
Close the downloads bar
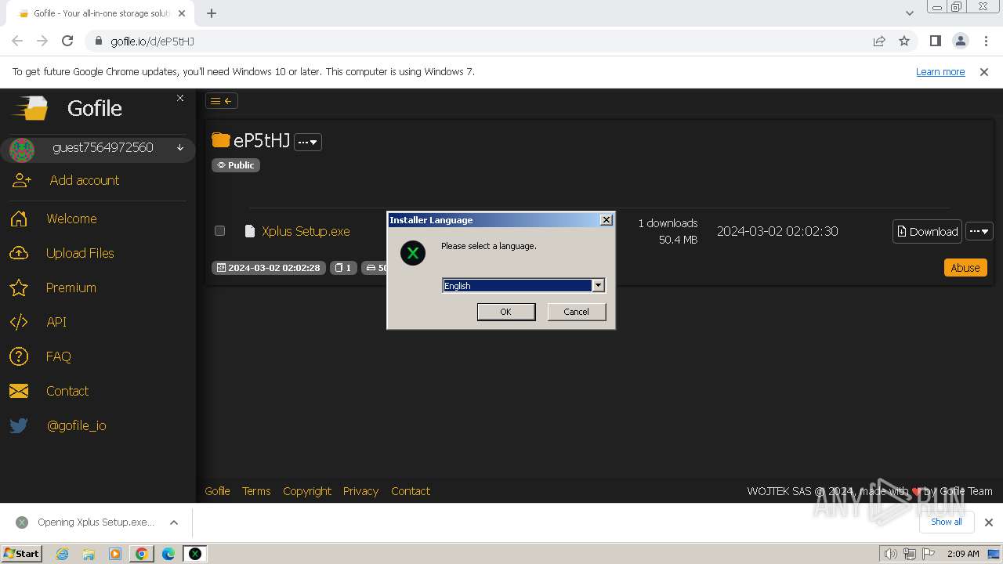pos(989,522)
